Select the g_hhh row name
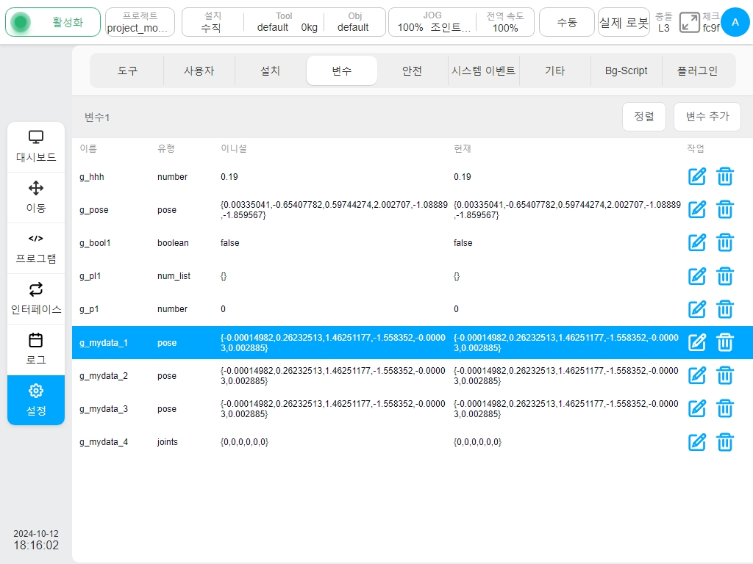This screenshot has height=564, width=753. (x=92, y=176)
